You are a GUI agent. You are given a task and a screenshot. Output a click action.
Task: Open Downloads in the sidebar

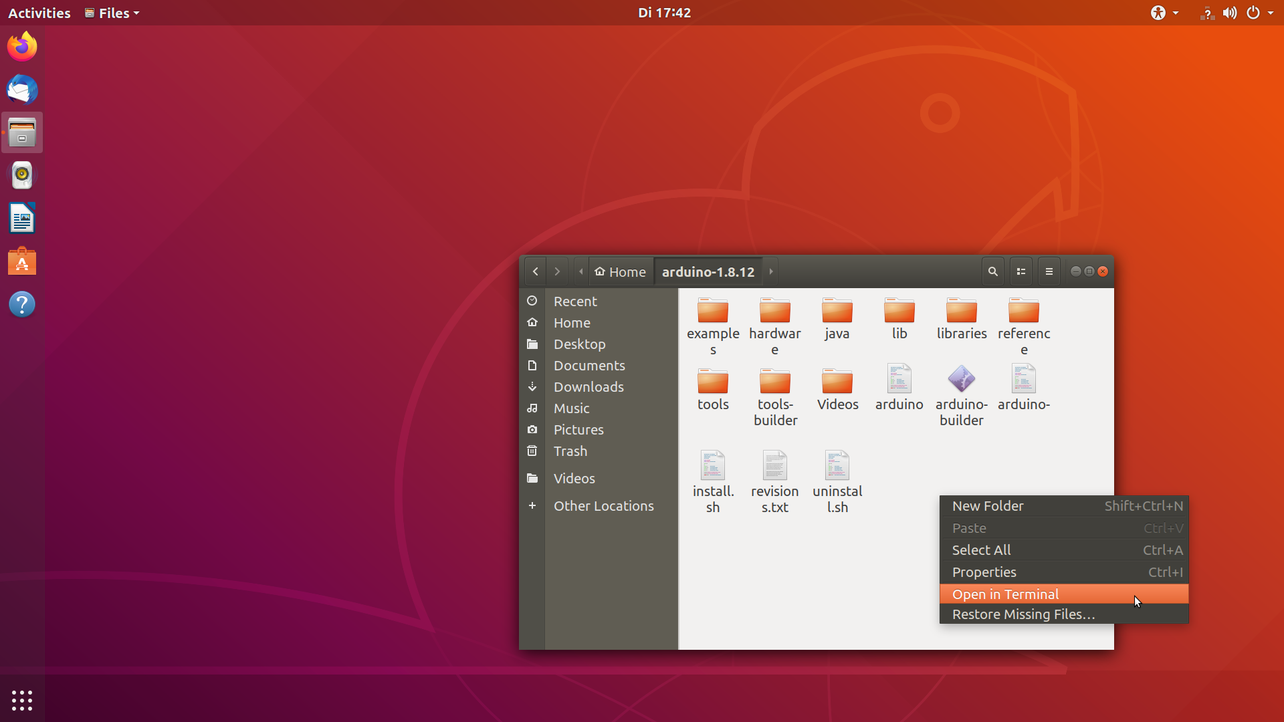point(599,386)
